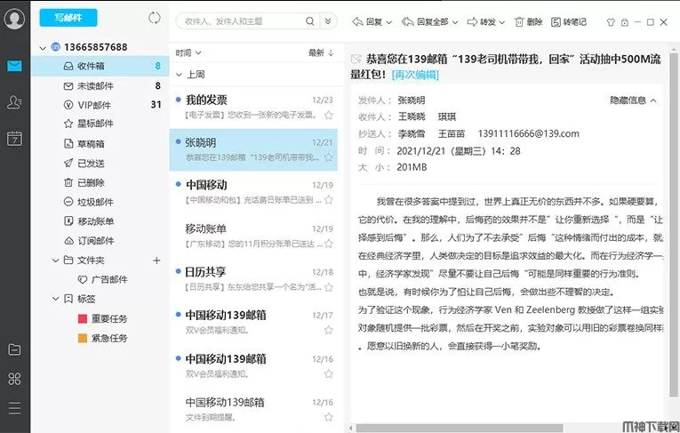Click the refresh sync icon

[156, 18]
